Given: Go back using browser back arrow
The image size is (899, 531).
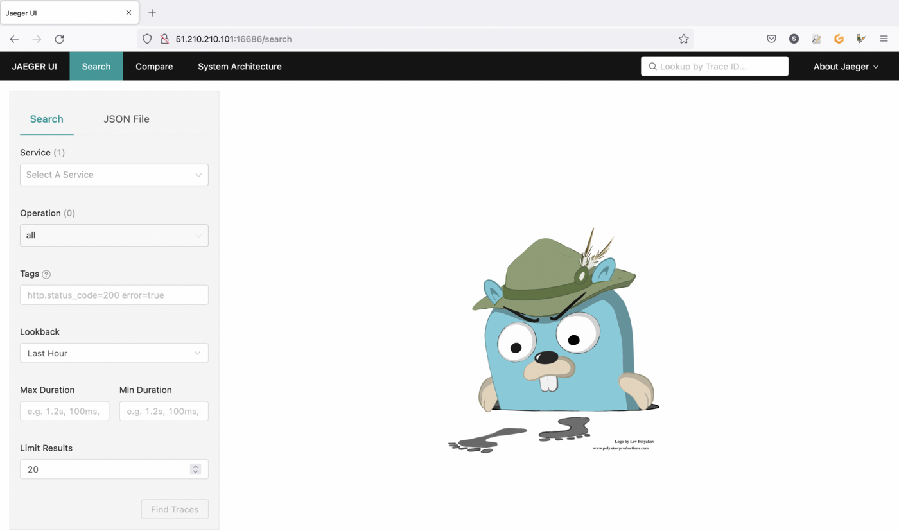Looking at the screenshot, I should (x=14, y=39).
